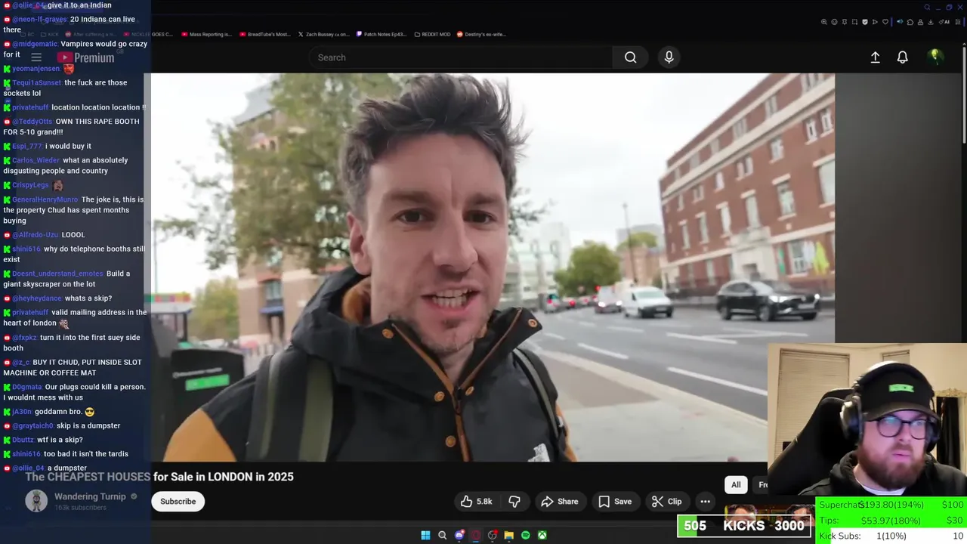Image resolution: width=967 pixels, height=544 pixels.
Task: Open the YouTube hamburger guide menu
Action: tap(36, 57)
